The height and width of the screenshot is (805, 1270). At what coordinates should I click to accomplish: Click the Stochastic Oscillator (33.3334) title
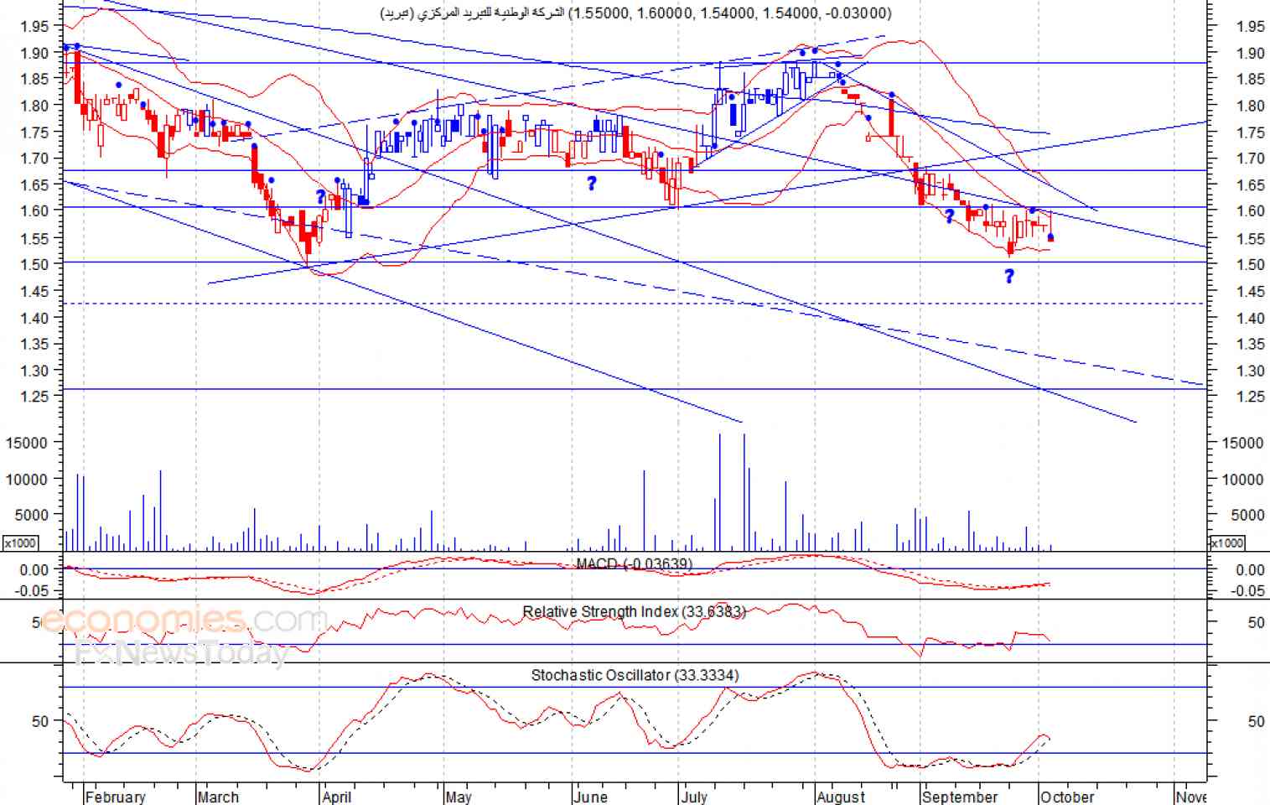coord(635,675)
